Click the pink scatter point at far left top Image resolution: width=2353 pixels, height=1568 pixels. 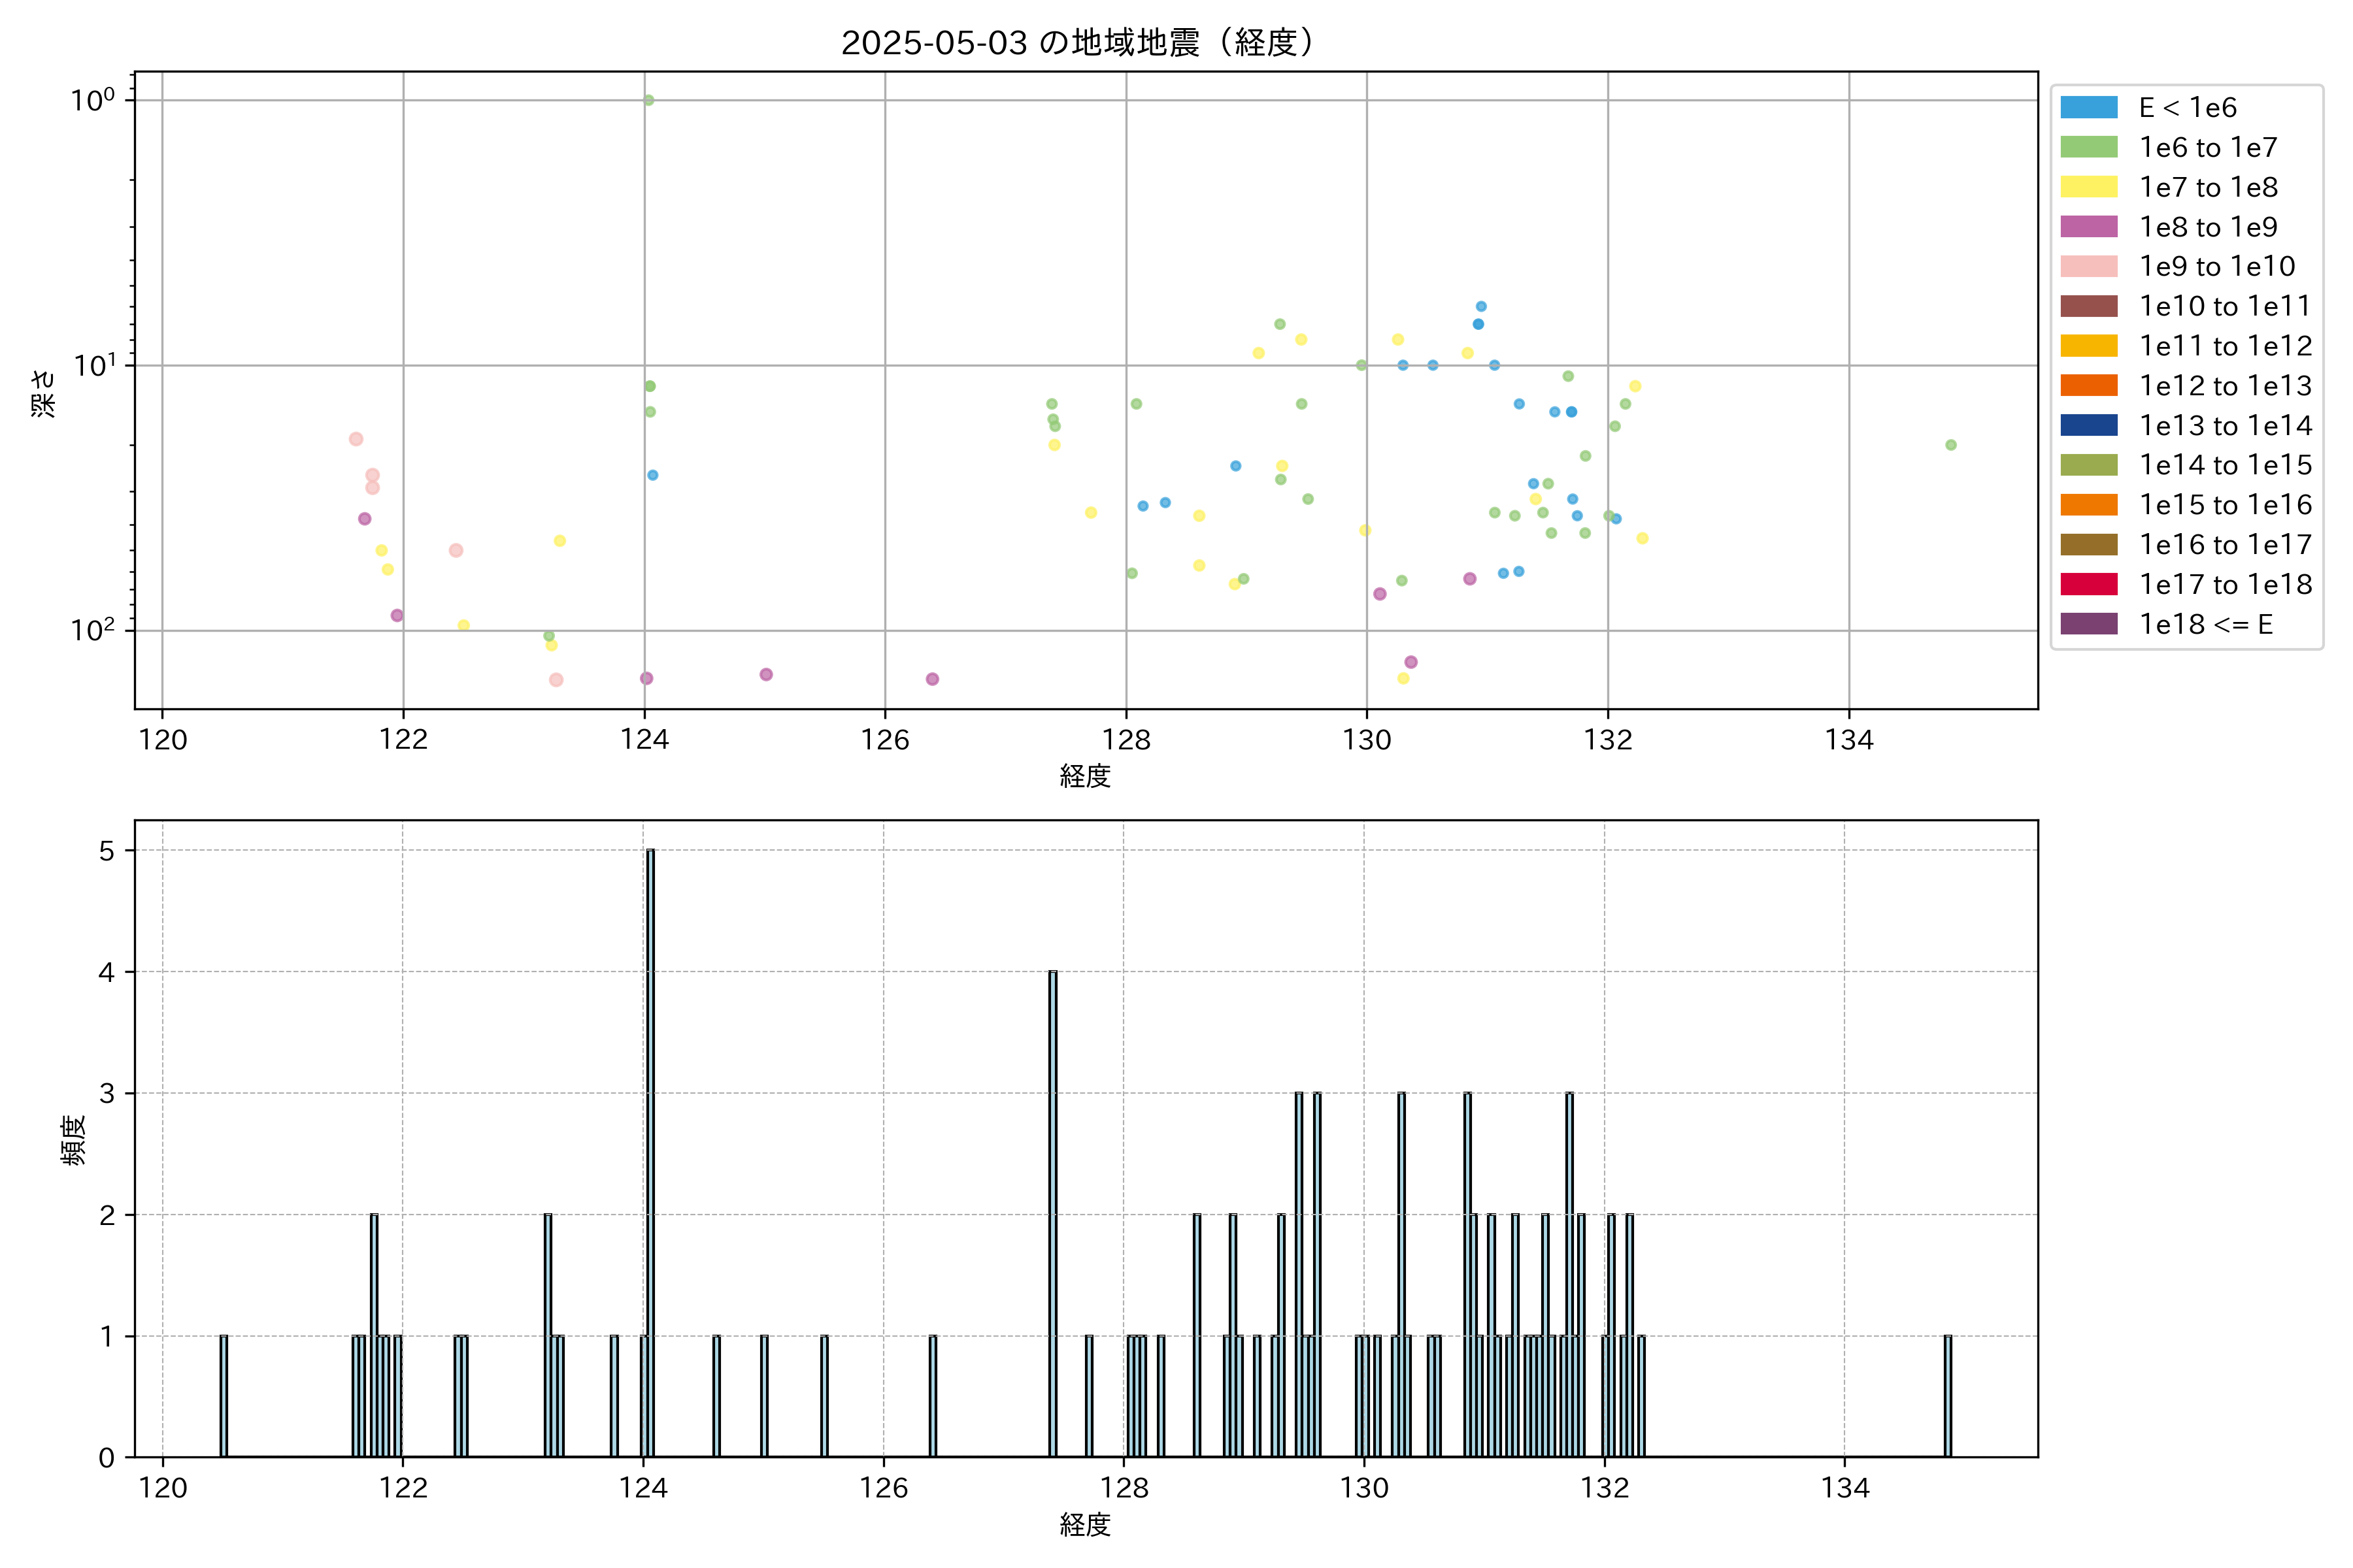tap(356, 439)
